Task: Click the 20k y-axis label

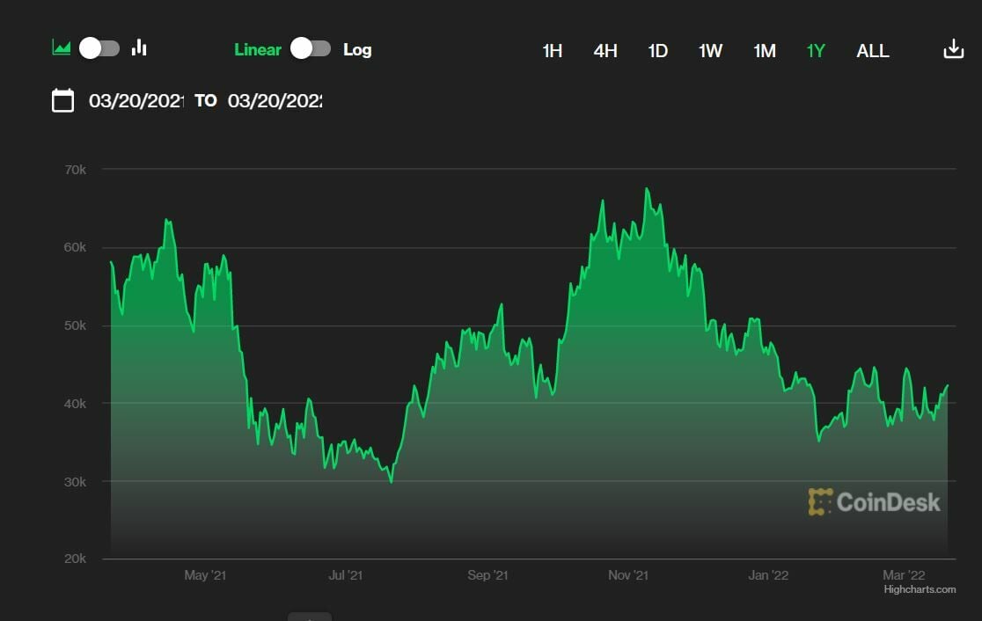Action: (75, 559)
